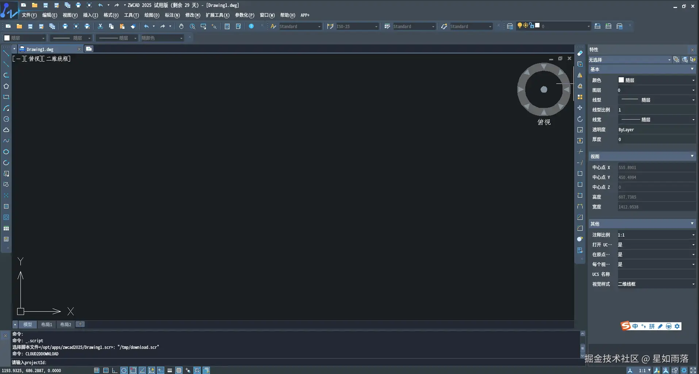Image resolution: width=699 pixels, height=374 pixels.
Task: Click the Cut scissors icon
Action: pyautogui.click(x=100, y=26)
